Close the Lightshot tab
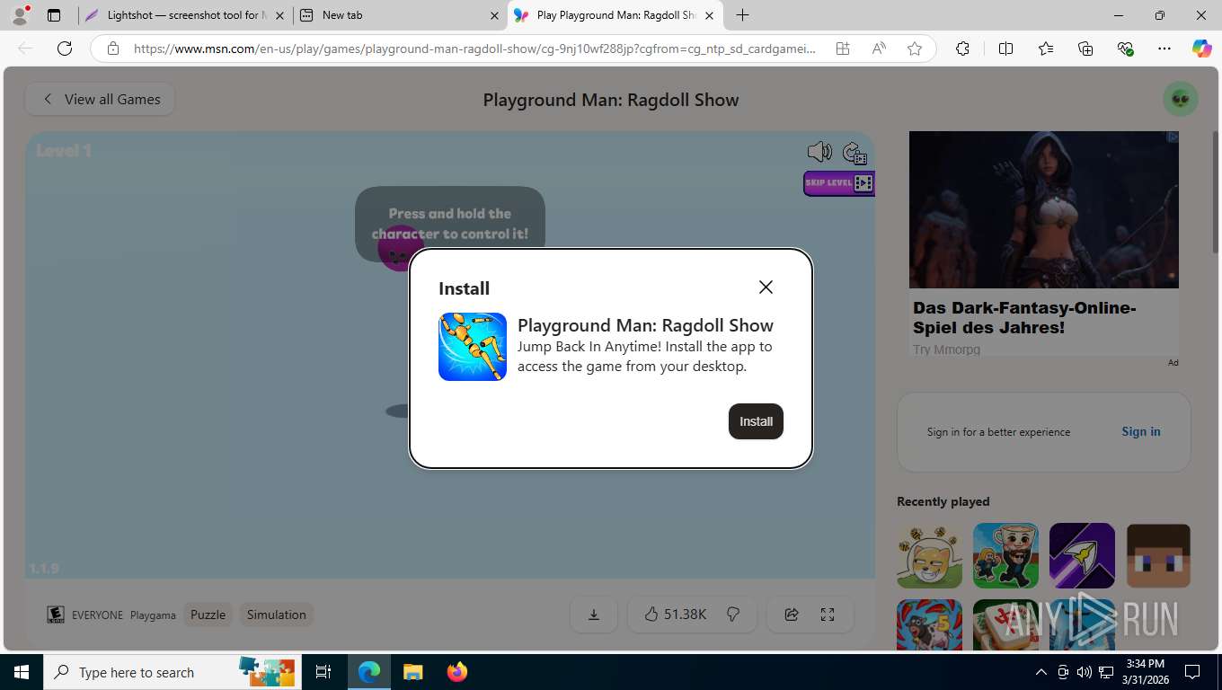1222x690 pixels. [279, 15]
